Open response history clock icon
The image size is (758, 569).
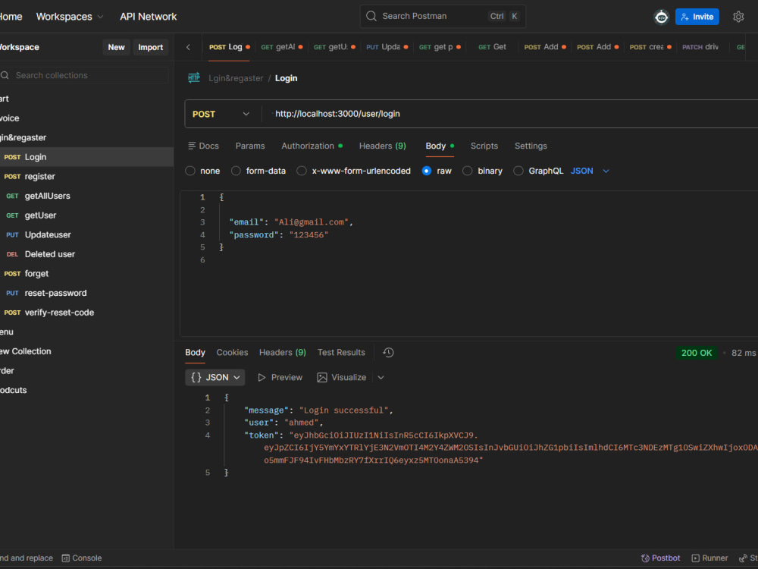click(x=388, y=353)
